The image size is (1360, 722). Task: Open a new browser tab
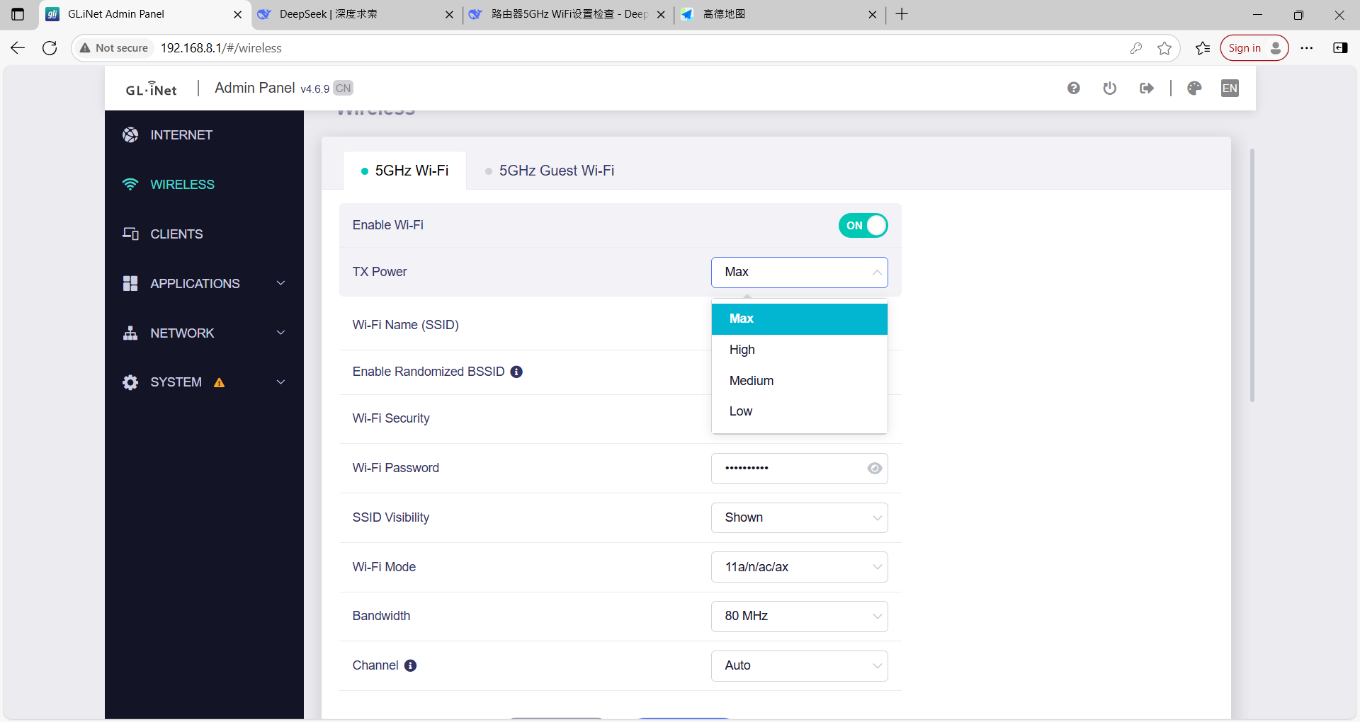[x=902, y=14]
